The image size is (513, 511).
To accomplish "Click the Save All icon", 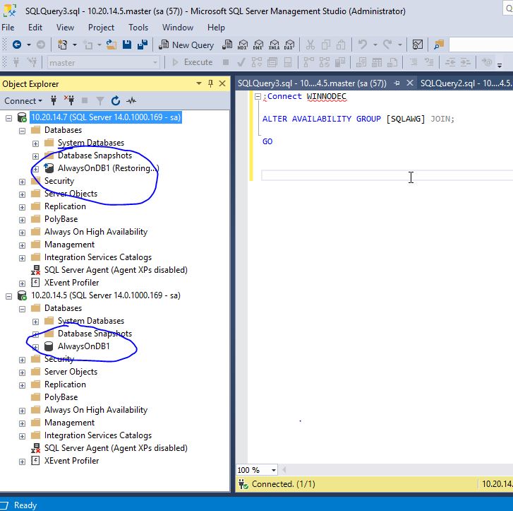I will pos(143,45).
